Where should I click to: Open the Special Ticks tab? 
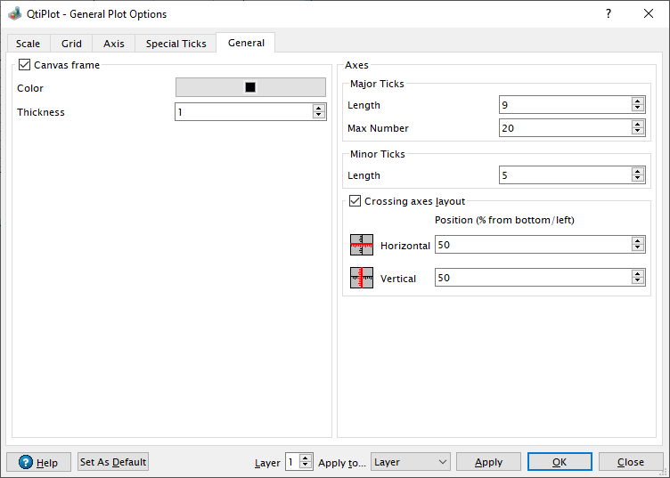point(176,44)
